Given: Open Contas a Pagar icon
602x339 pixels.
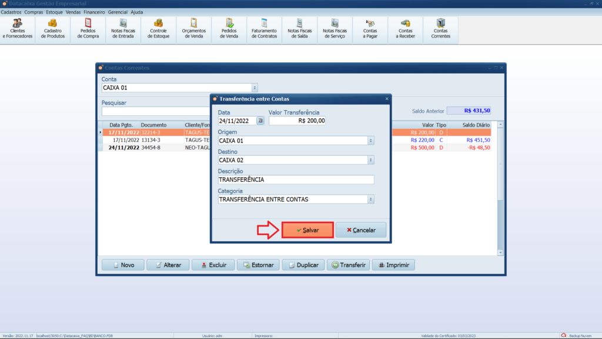Looking at the screenshot, I should [x=370, y=29].
